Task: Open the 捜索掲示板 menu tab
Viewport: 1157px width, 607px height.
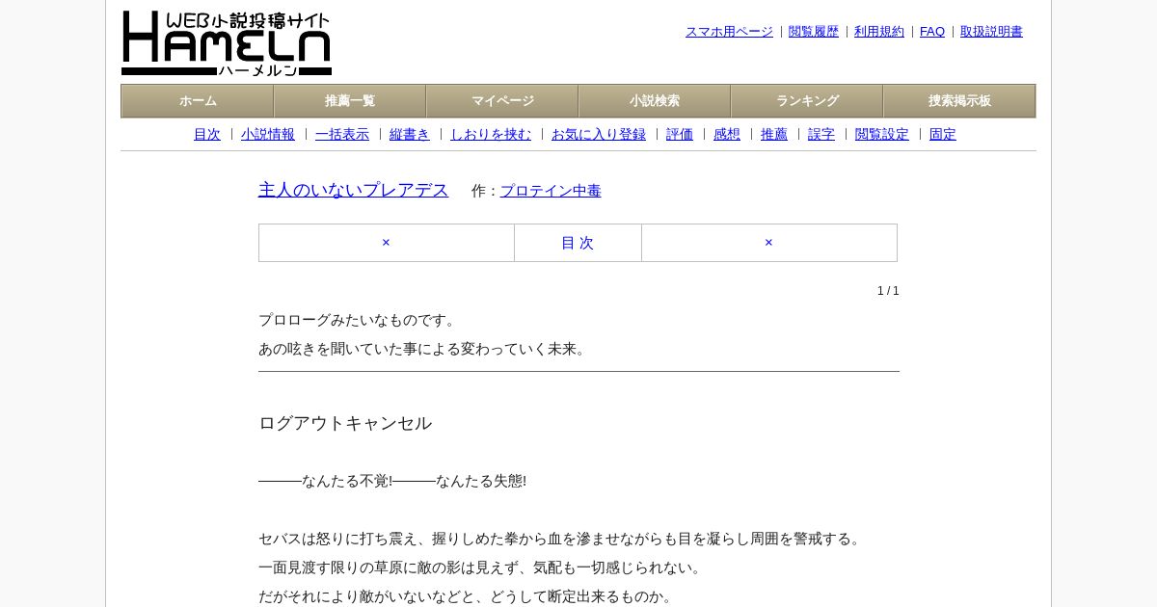Action: pos(959,101)
